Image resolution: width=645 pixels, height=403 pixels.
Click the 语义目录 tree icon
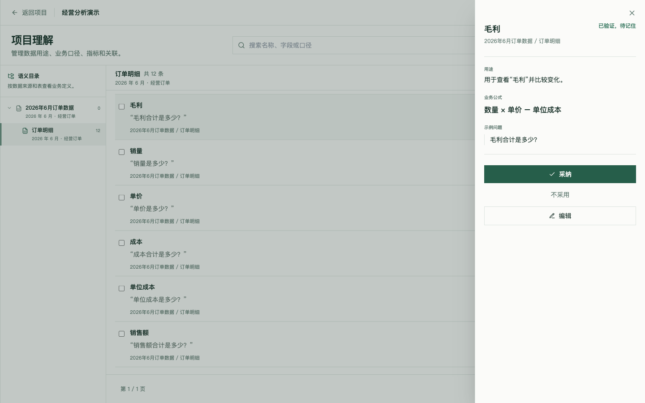[11, 76]
